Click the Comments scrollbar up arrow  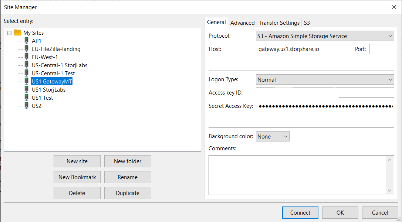point(390,160)
